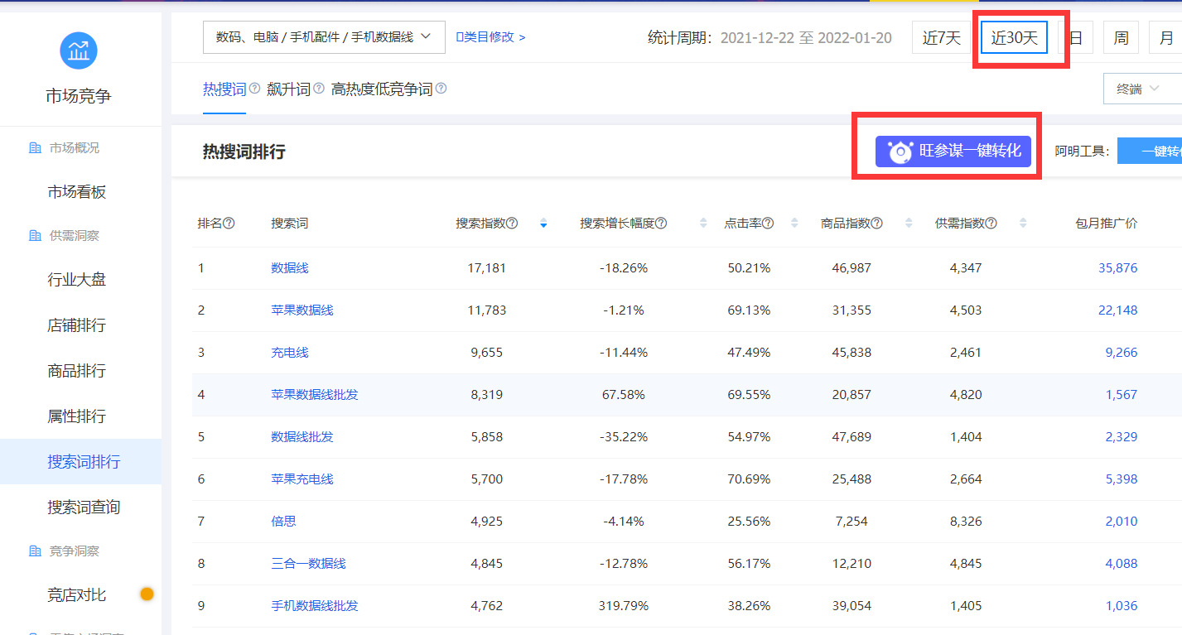Image resolution: width=1182 pixels, height=635 pixels.
Task: Sort by 搜索增长幅度 using its sort arrows
Action: click(703, 224)
